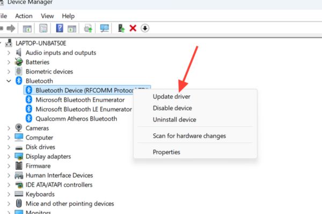The width and height of the screenshot is (322, 214).
Task: Select the Firmware category label
Action: click(38, 166)
